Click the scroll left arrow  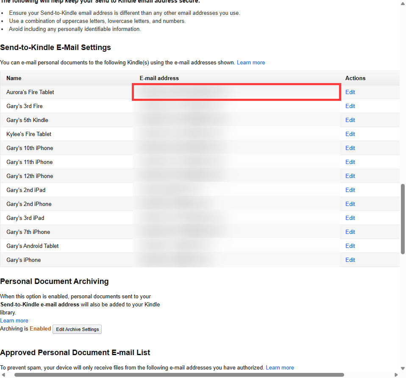3,375
